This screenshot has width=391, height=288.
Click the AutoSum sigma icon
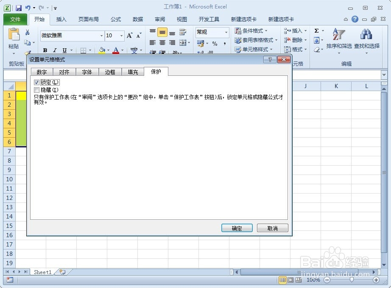click(316, 30)
